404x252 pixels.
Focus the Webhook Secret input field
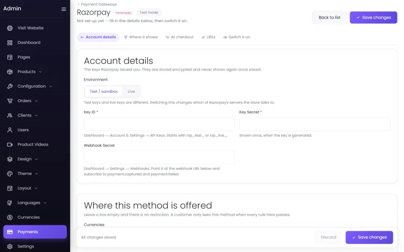(x=159, y=157)
